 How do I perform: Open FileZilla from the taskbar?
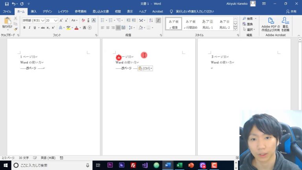point(133,165)
